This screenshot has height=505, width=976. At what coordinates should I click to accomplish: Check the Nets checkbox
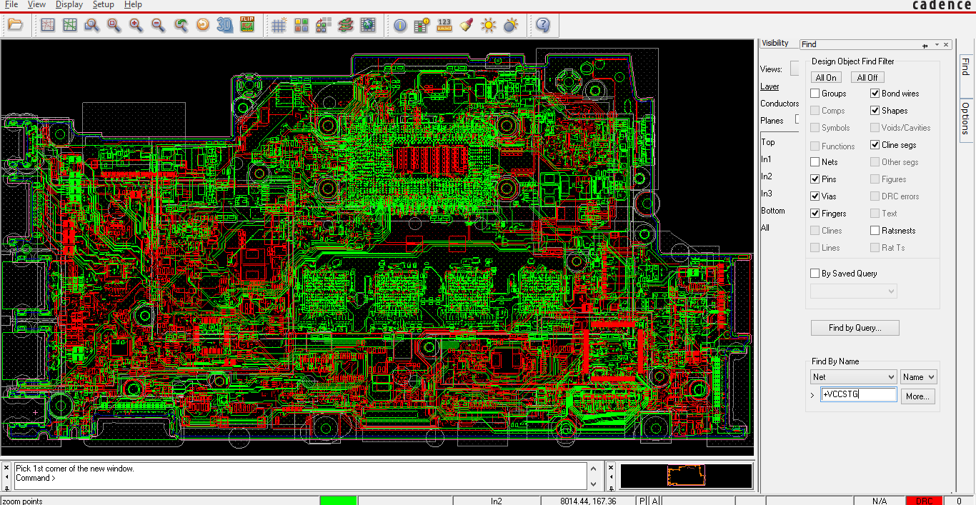(x=815, y=162)
